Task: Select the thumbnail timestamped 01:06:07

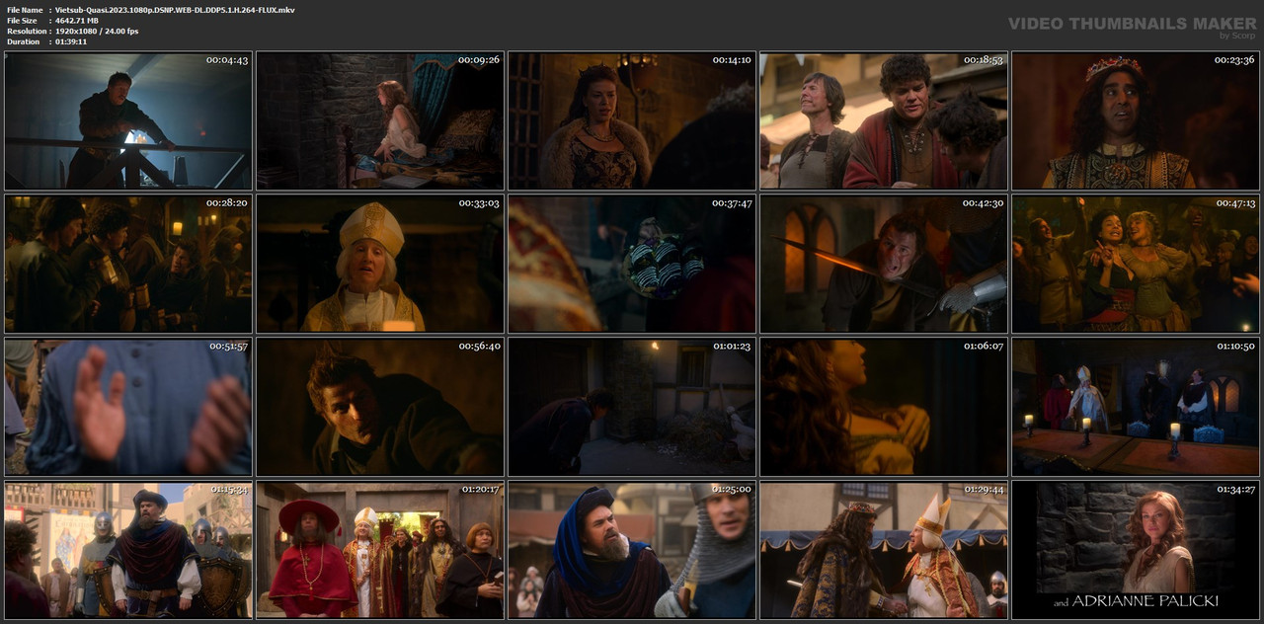Action: pos(884,407)
